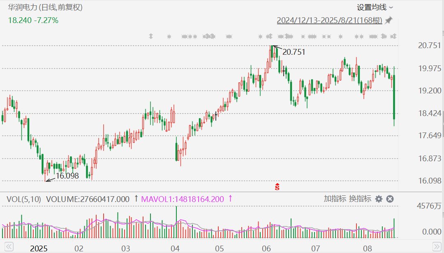Image resolution: width=444 pixels, height=253 pixels.
Task: Click the 加指标 button
Action: (x=335, y=199)
